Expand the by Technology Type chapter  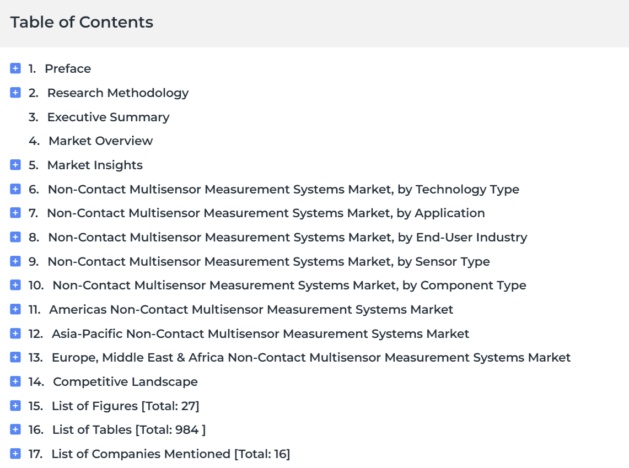15,189
